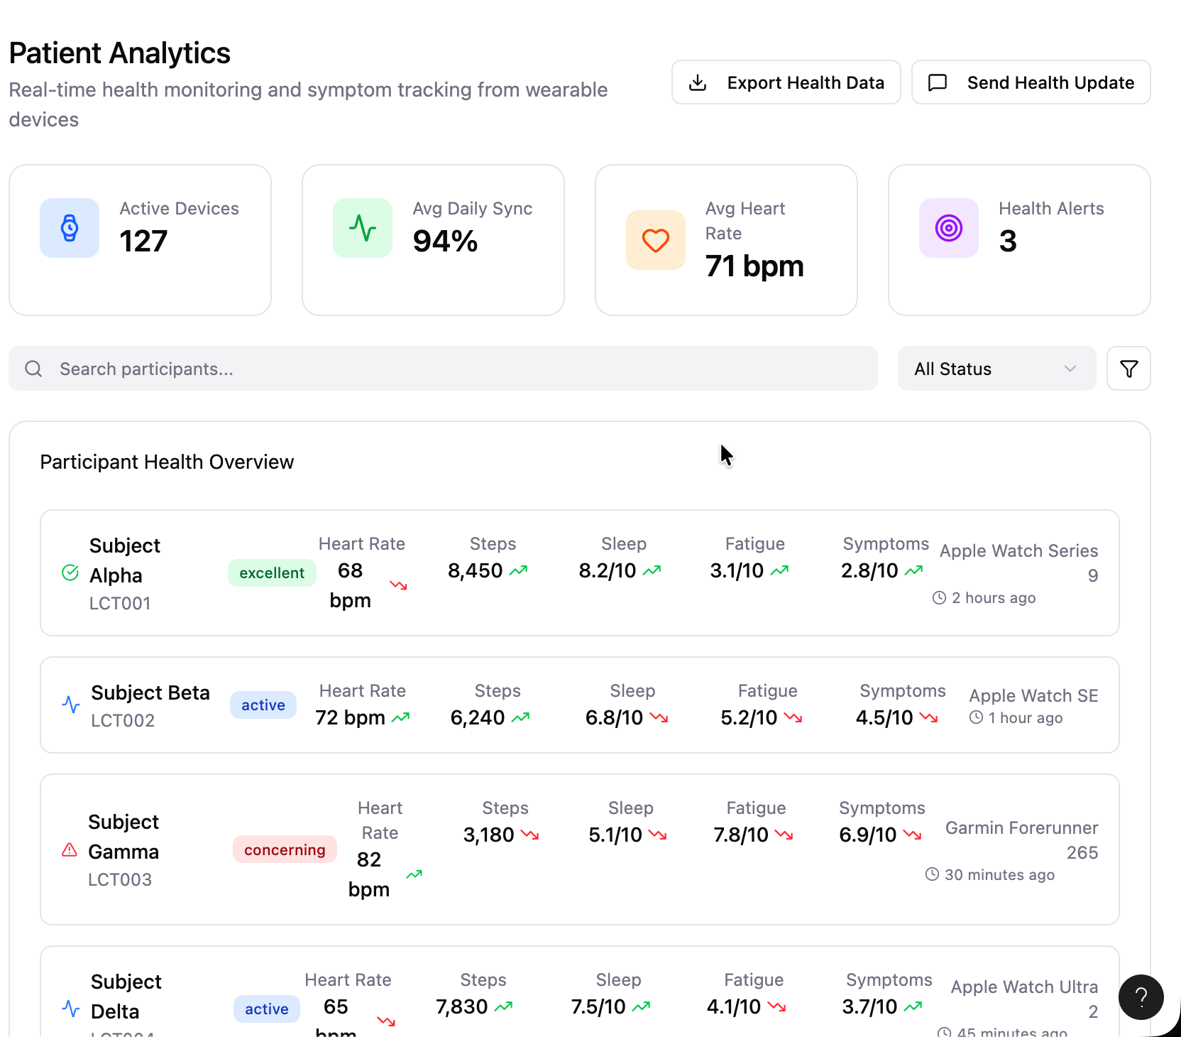
Task: Click Beta's steps value 6,240
Action: click(478, 717)
